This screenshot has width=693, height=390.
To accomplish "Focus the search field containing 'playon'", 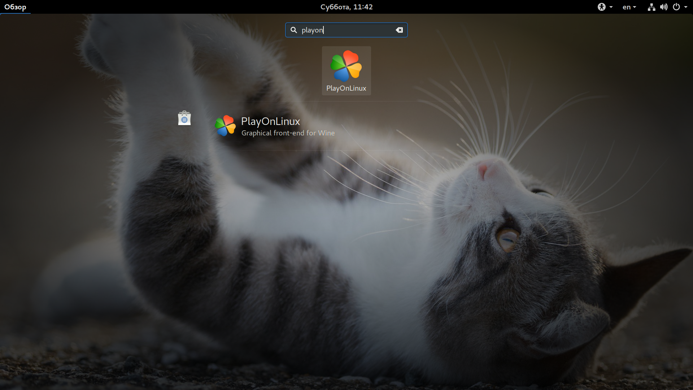I will coord(346,30).
